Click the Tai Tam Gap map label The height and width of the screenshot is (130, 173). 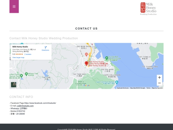(79, 75)
